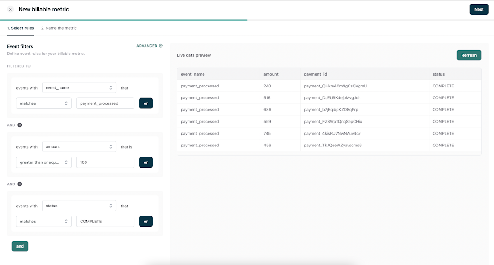Click the Live data preview heading
This screenshot has width=494, height=265.
click(x=194, y=55)
